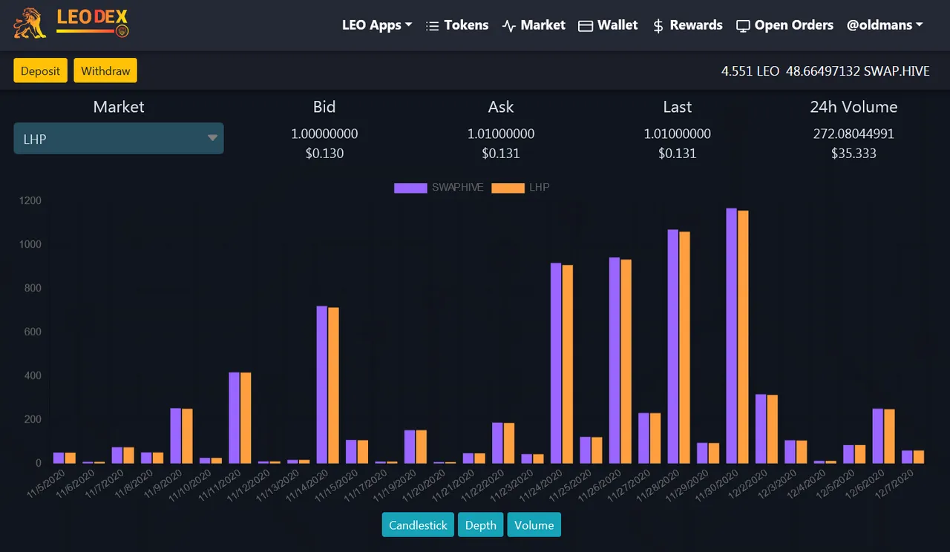Click the Market pulse icon
Viewport: 950px width, 552px height.
pyautogui.click(x=508, y=26)
